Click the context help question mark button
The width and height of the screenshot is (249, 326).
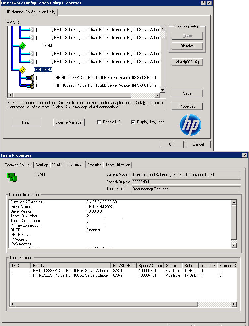203,3
